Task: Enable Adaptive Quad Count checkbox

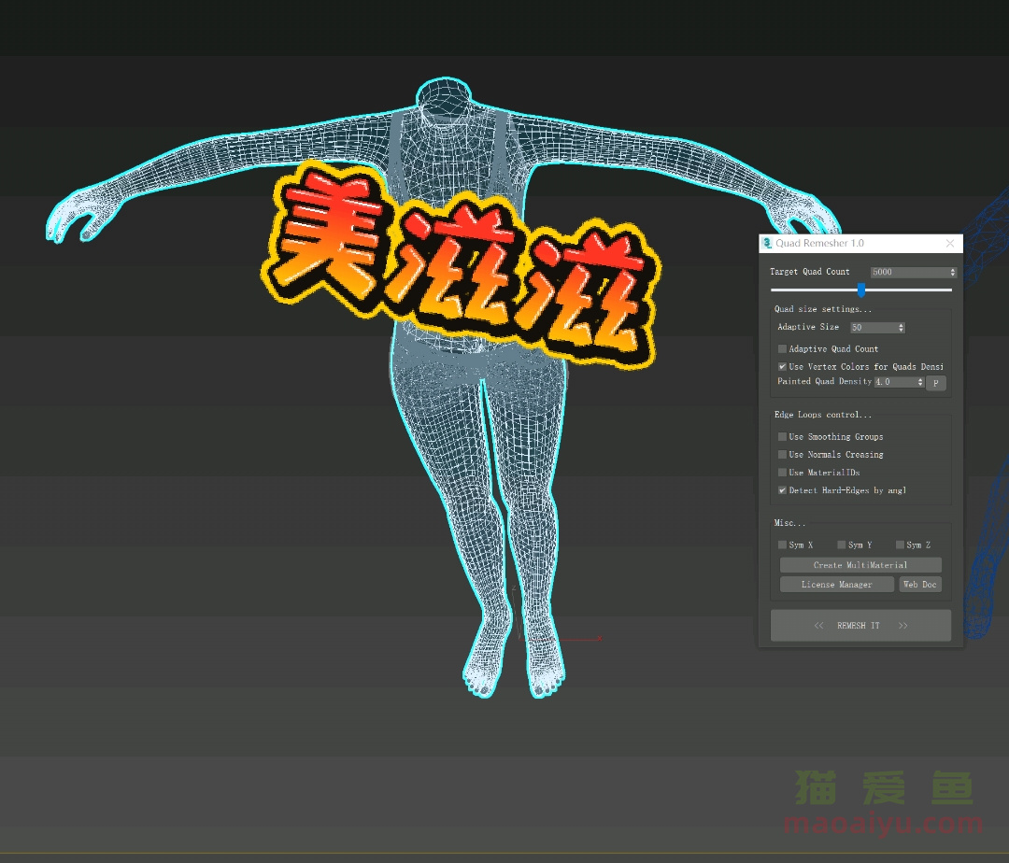Action: 783,349
